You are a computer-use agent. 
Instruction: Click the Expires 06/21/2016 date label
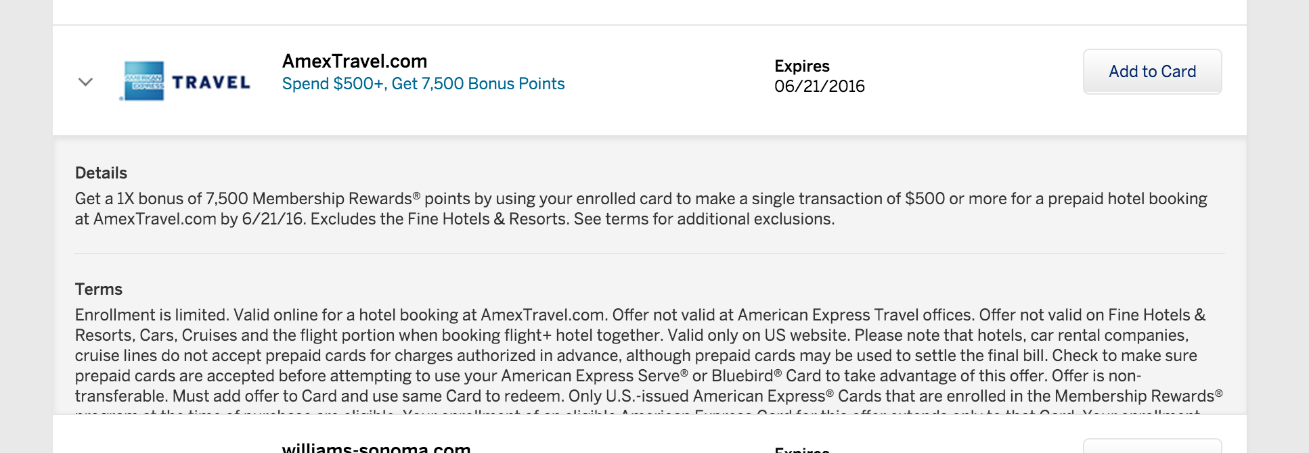819,86
